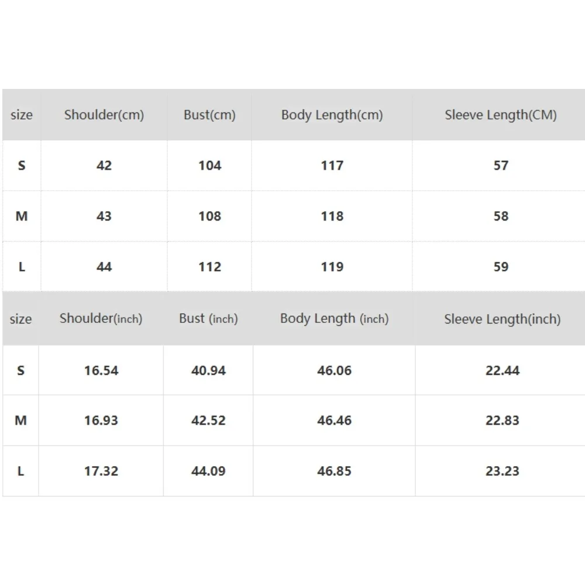Click the Shoulder(cm) column header

point(104,115)
